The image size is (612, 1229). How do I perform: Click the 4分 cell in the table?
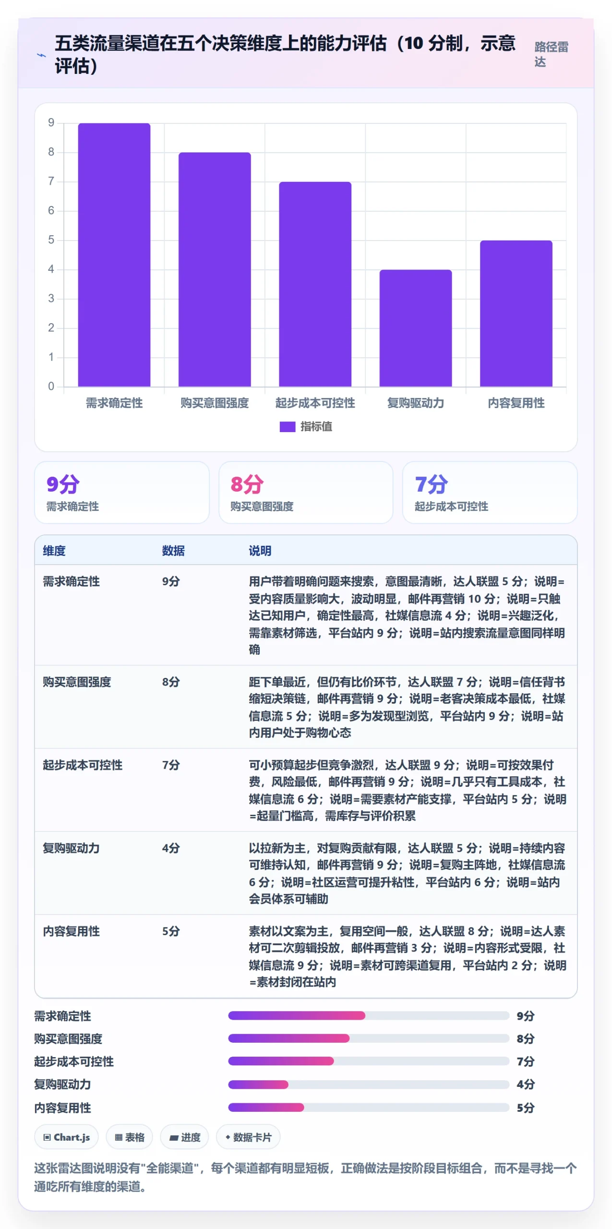click(171, 848)
